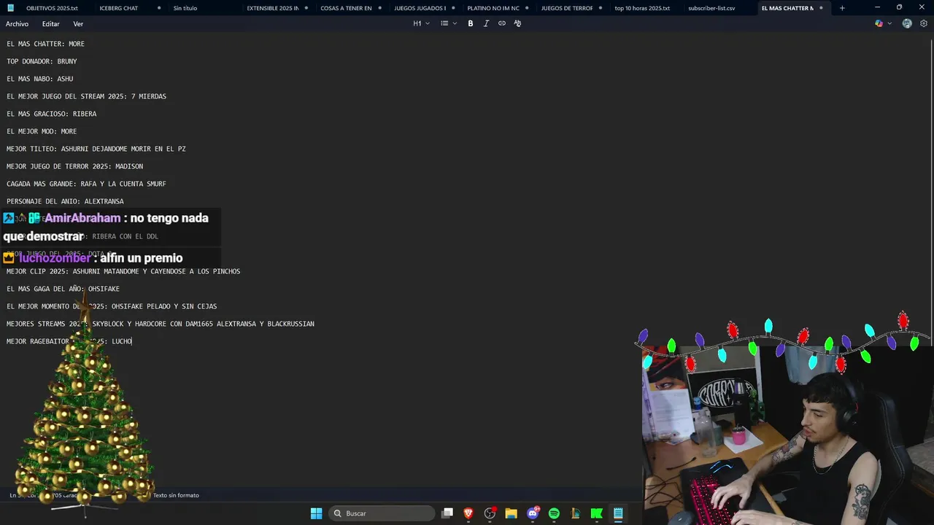This screenshot has height=525, width=934.
Task: Select Notepad icon in the taskbar
Action: [x=618, y=513]
